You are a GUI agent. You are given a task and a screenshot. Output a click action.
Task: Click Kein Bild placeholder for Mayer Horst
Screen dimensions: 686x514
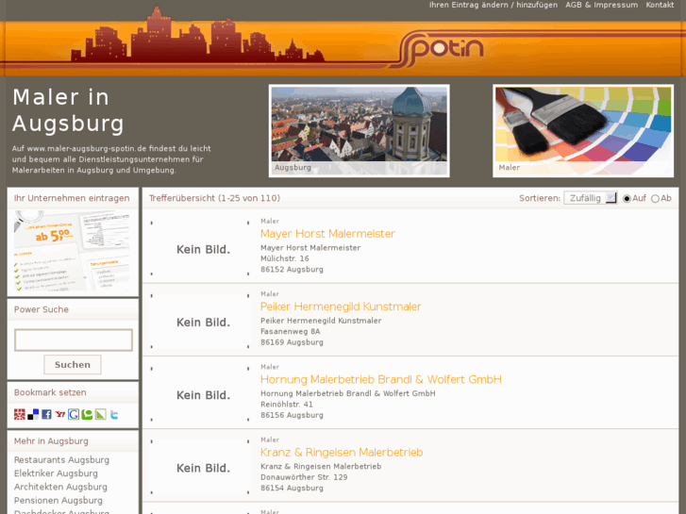point(200,248)
